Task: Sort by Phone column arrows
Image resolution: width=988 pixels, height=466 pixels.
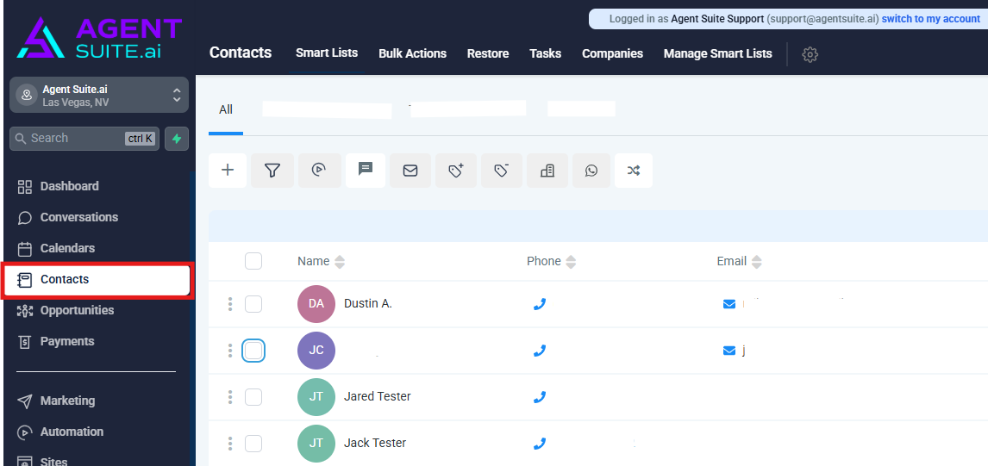Action: (x=571, y=262)
